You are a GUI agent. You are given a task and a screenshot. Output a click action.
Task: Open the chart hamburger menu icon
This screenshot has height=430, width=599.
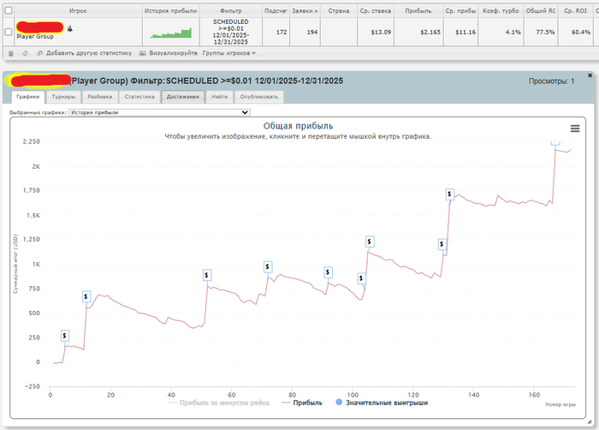point(575,128)
